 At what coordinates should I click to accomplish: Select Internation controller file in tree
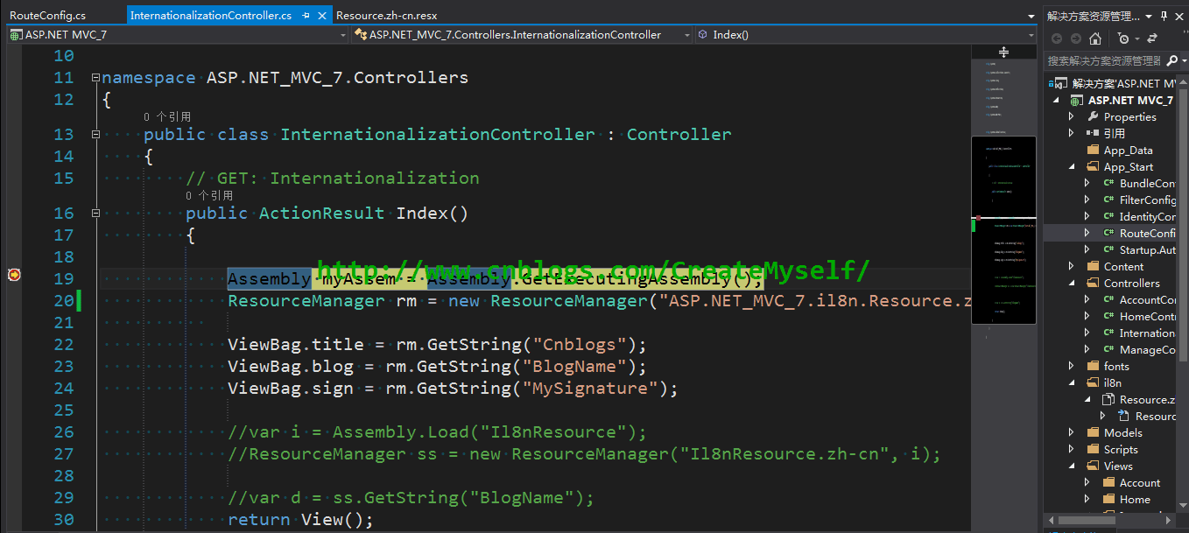point(1147,333)
